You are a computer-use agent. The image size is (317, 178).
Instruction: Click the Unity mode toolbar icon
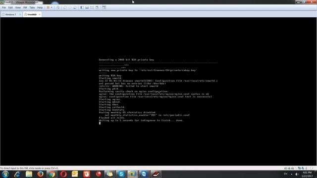coord(97,7)
